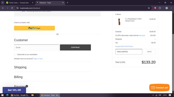Dismiss the Get 10% Off banner

[27, 86]
